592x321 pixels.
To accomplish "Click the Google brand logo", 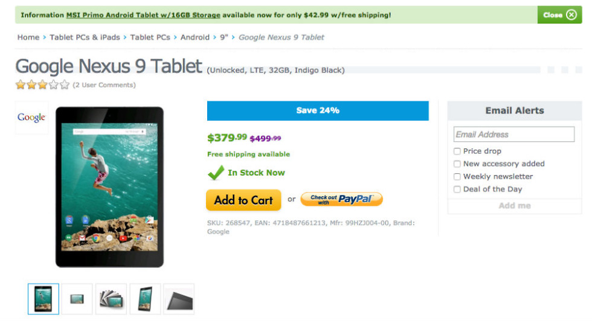I will tap(31, 118).
